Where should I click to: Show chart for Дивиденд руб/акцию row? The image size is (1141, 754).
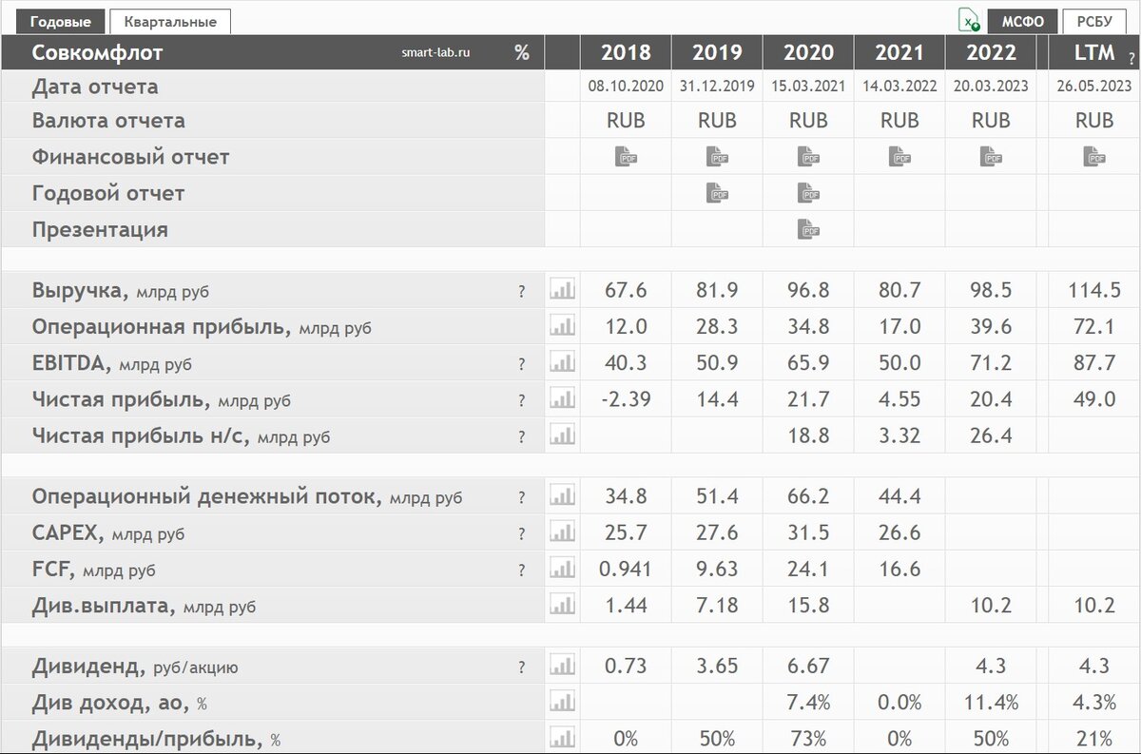[x=563, y=666]
